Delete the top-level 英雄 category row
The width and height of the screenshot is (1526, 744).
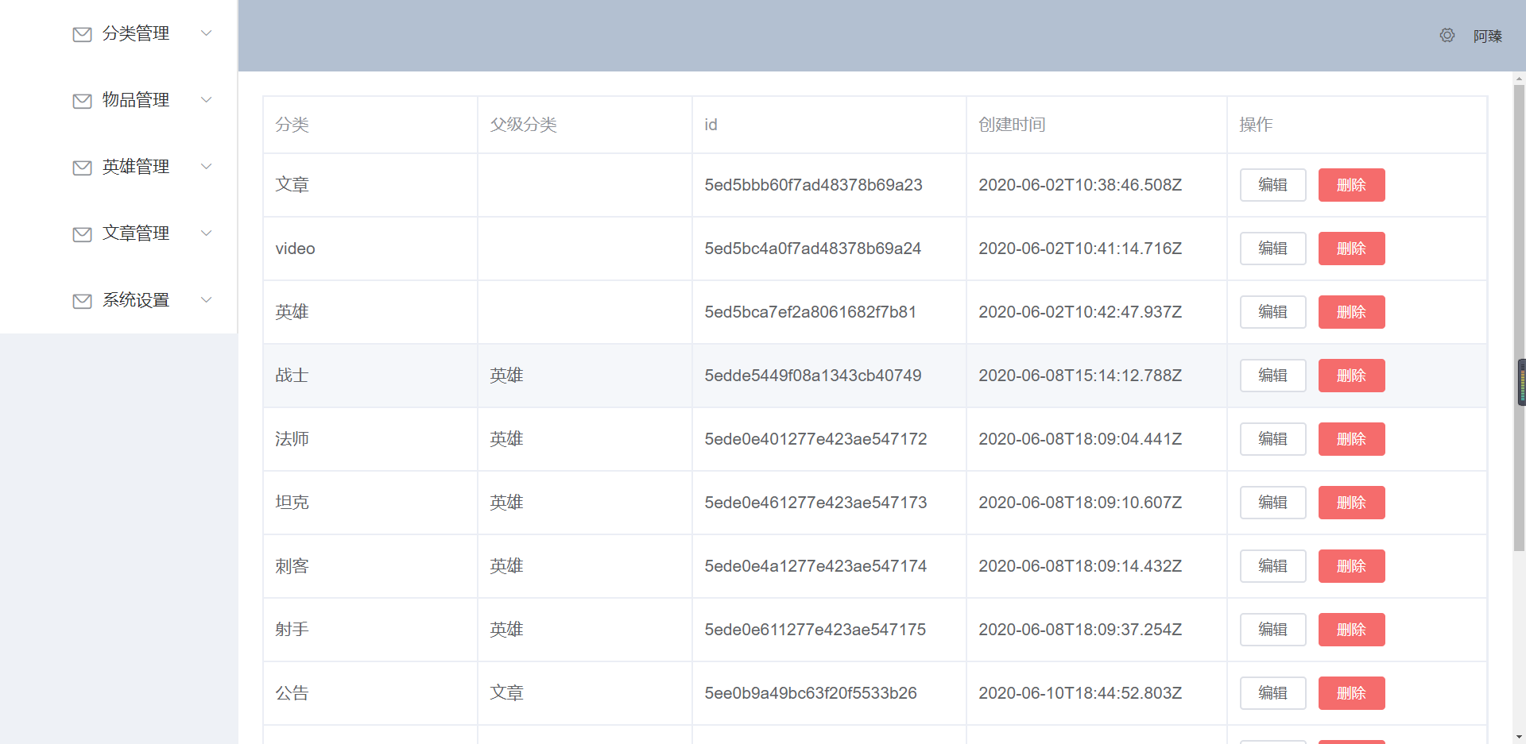click(1351, 312)
